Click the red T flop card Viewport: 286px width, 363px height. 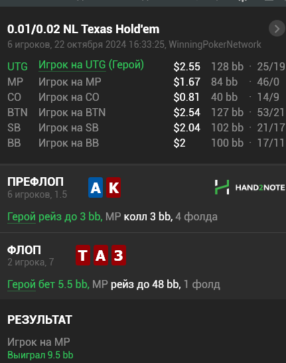click(x=83, y=255)
